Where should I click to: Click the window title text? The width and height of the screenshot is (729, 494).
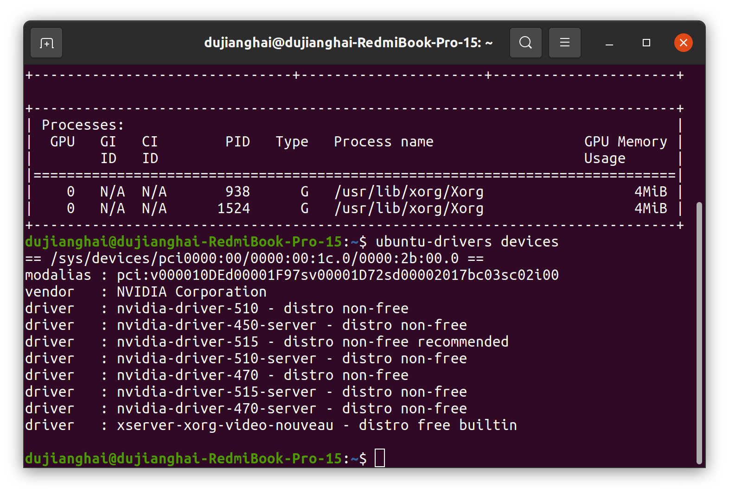tap(348, 43)
